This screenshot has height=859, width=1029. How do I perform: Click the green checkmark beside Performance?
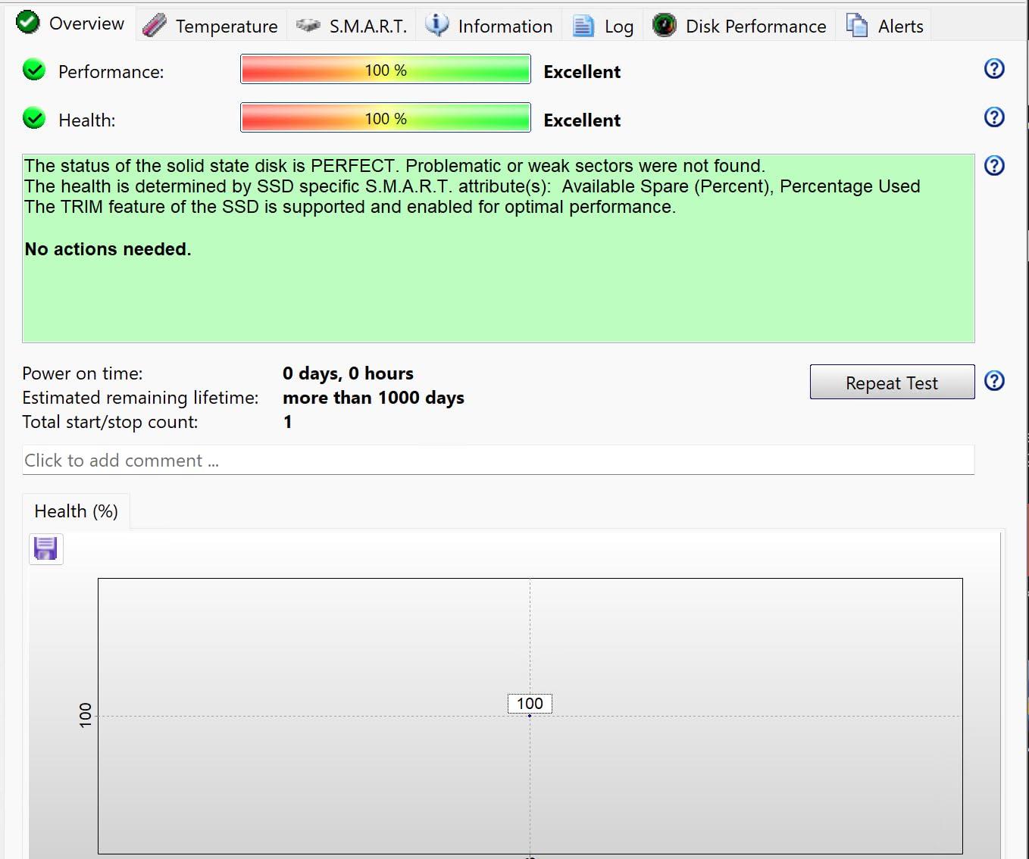click(x=34, y=70)
